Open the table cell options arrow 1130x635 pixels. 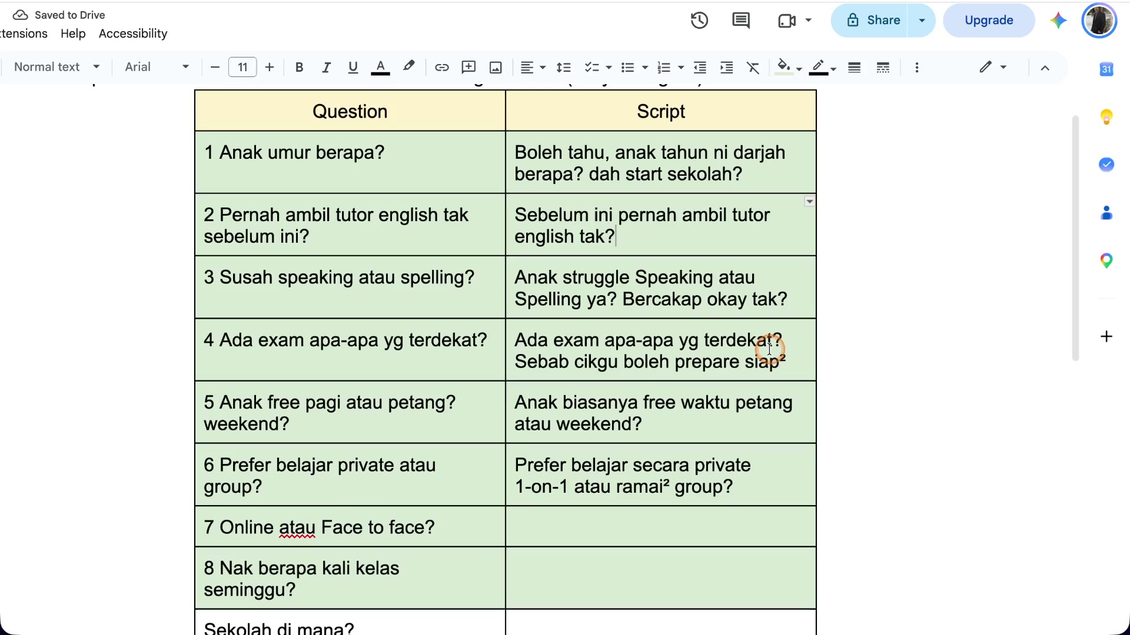(810, 202)
